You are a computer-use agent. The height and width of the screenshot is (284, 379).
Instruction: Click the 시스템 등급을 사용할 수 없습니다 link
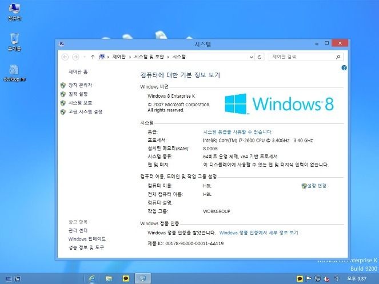click(238, 132)
